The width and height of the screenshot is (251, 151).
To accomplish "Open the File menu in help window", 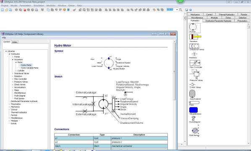I will [4, 38].
